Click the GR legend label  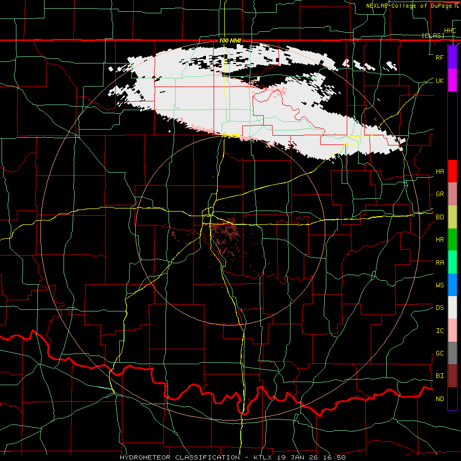point(439,194)
